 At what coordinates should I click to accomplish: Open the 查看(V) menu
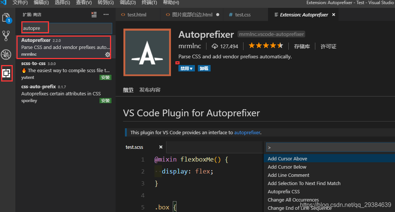tap(84, 3)
